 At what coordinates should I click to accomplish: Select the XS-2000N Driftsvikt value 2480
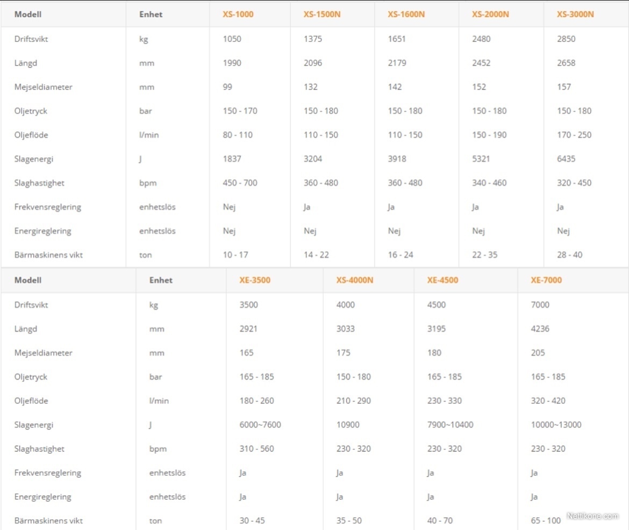[481, 39]
